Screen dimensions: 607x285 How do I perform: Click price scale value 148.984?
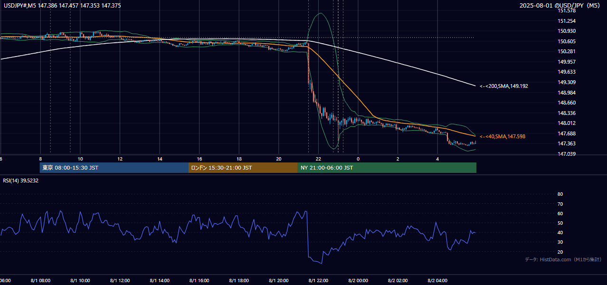(x=567, y=92)
